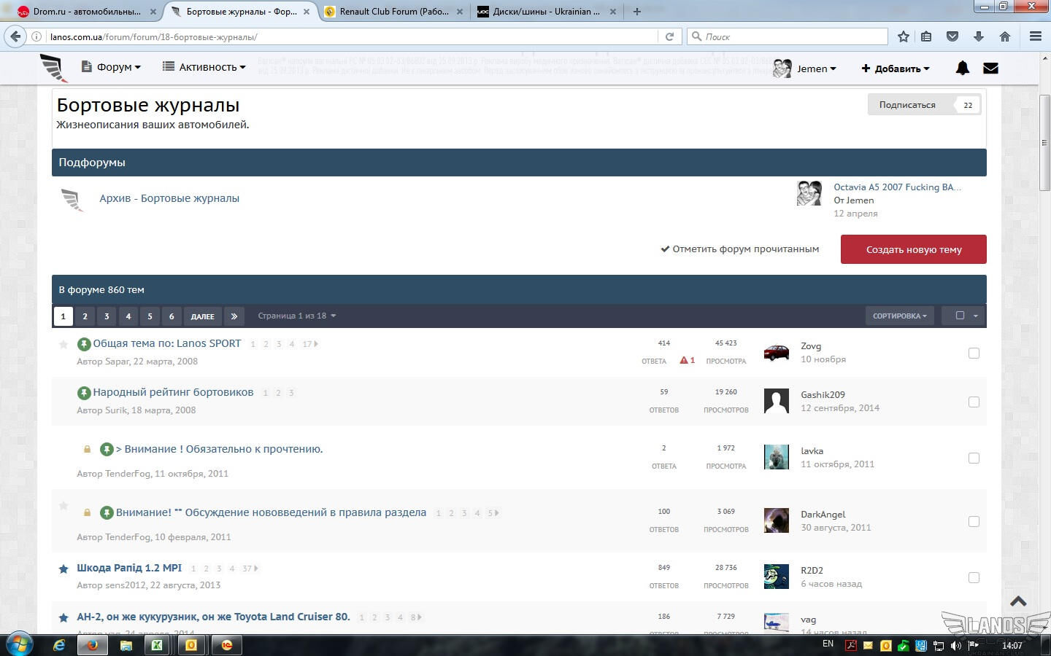Go to page 2 of the topic list
Screen dimensions: 1051x656
[85, 316]
